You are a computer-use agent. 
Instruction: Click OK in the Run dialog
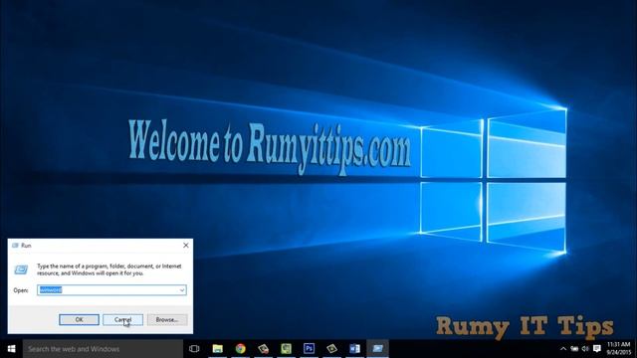79,319
